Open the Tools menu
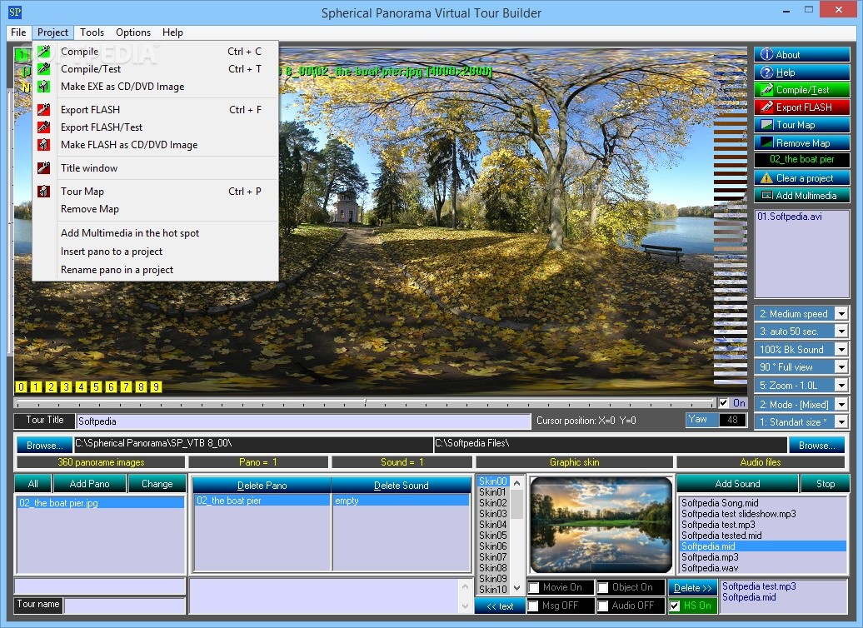 coord(92,32)
